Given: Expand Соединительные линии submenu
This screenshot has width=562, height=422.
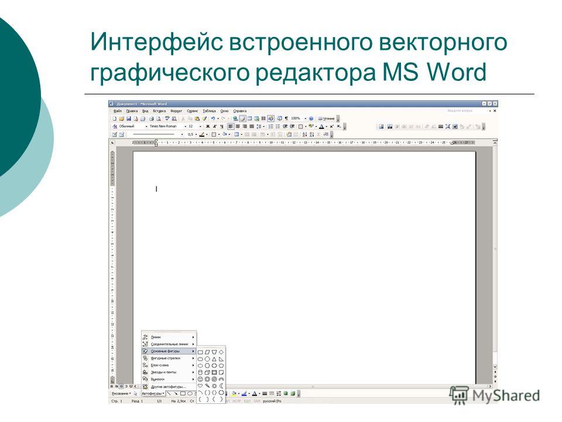Looking at the screenshot, I should click(x=169, y=344).
